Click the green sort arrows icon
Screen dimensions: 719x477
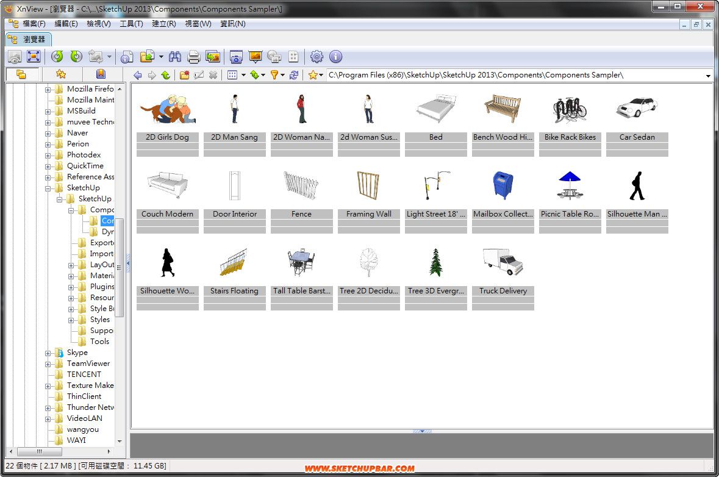tap(254, 75)
